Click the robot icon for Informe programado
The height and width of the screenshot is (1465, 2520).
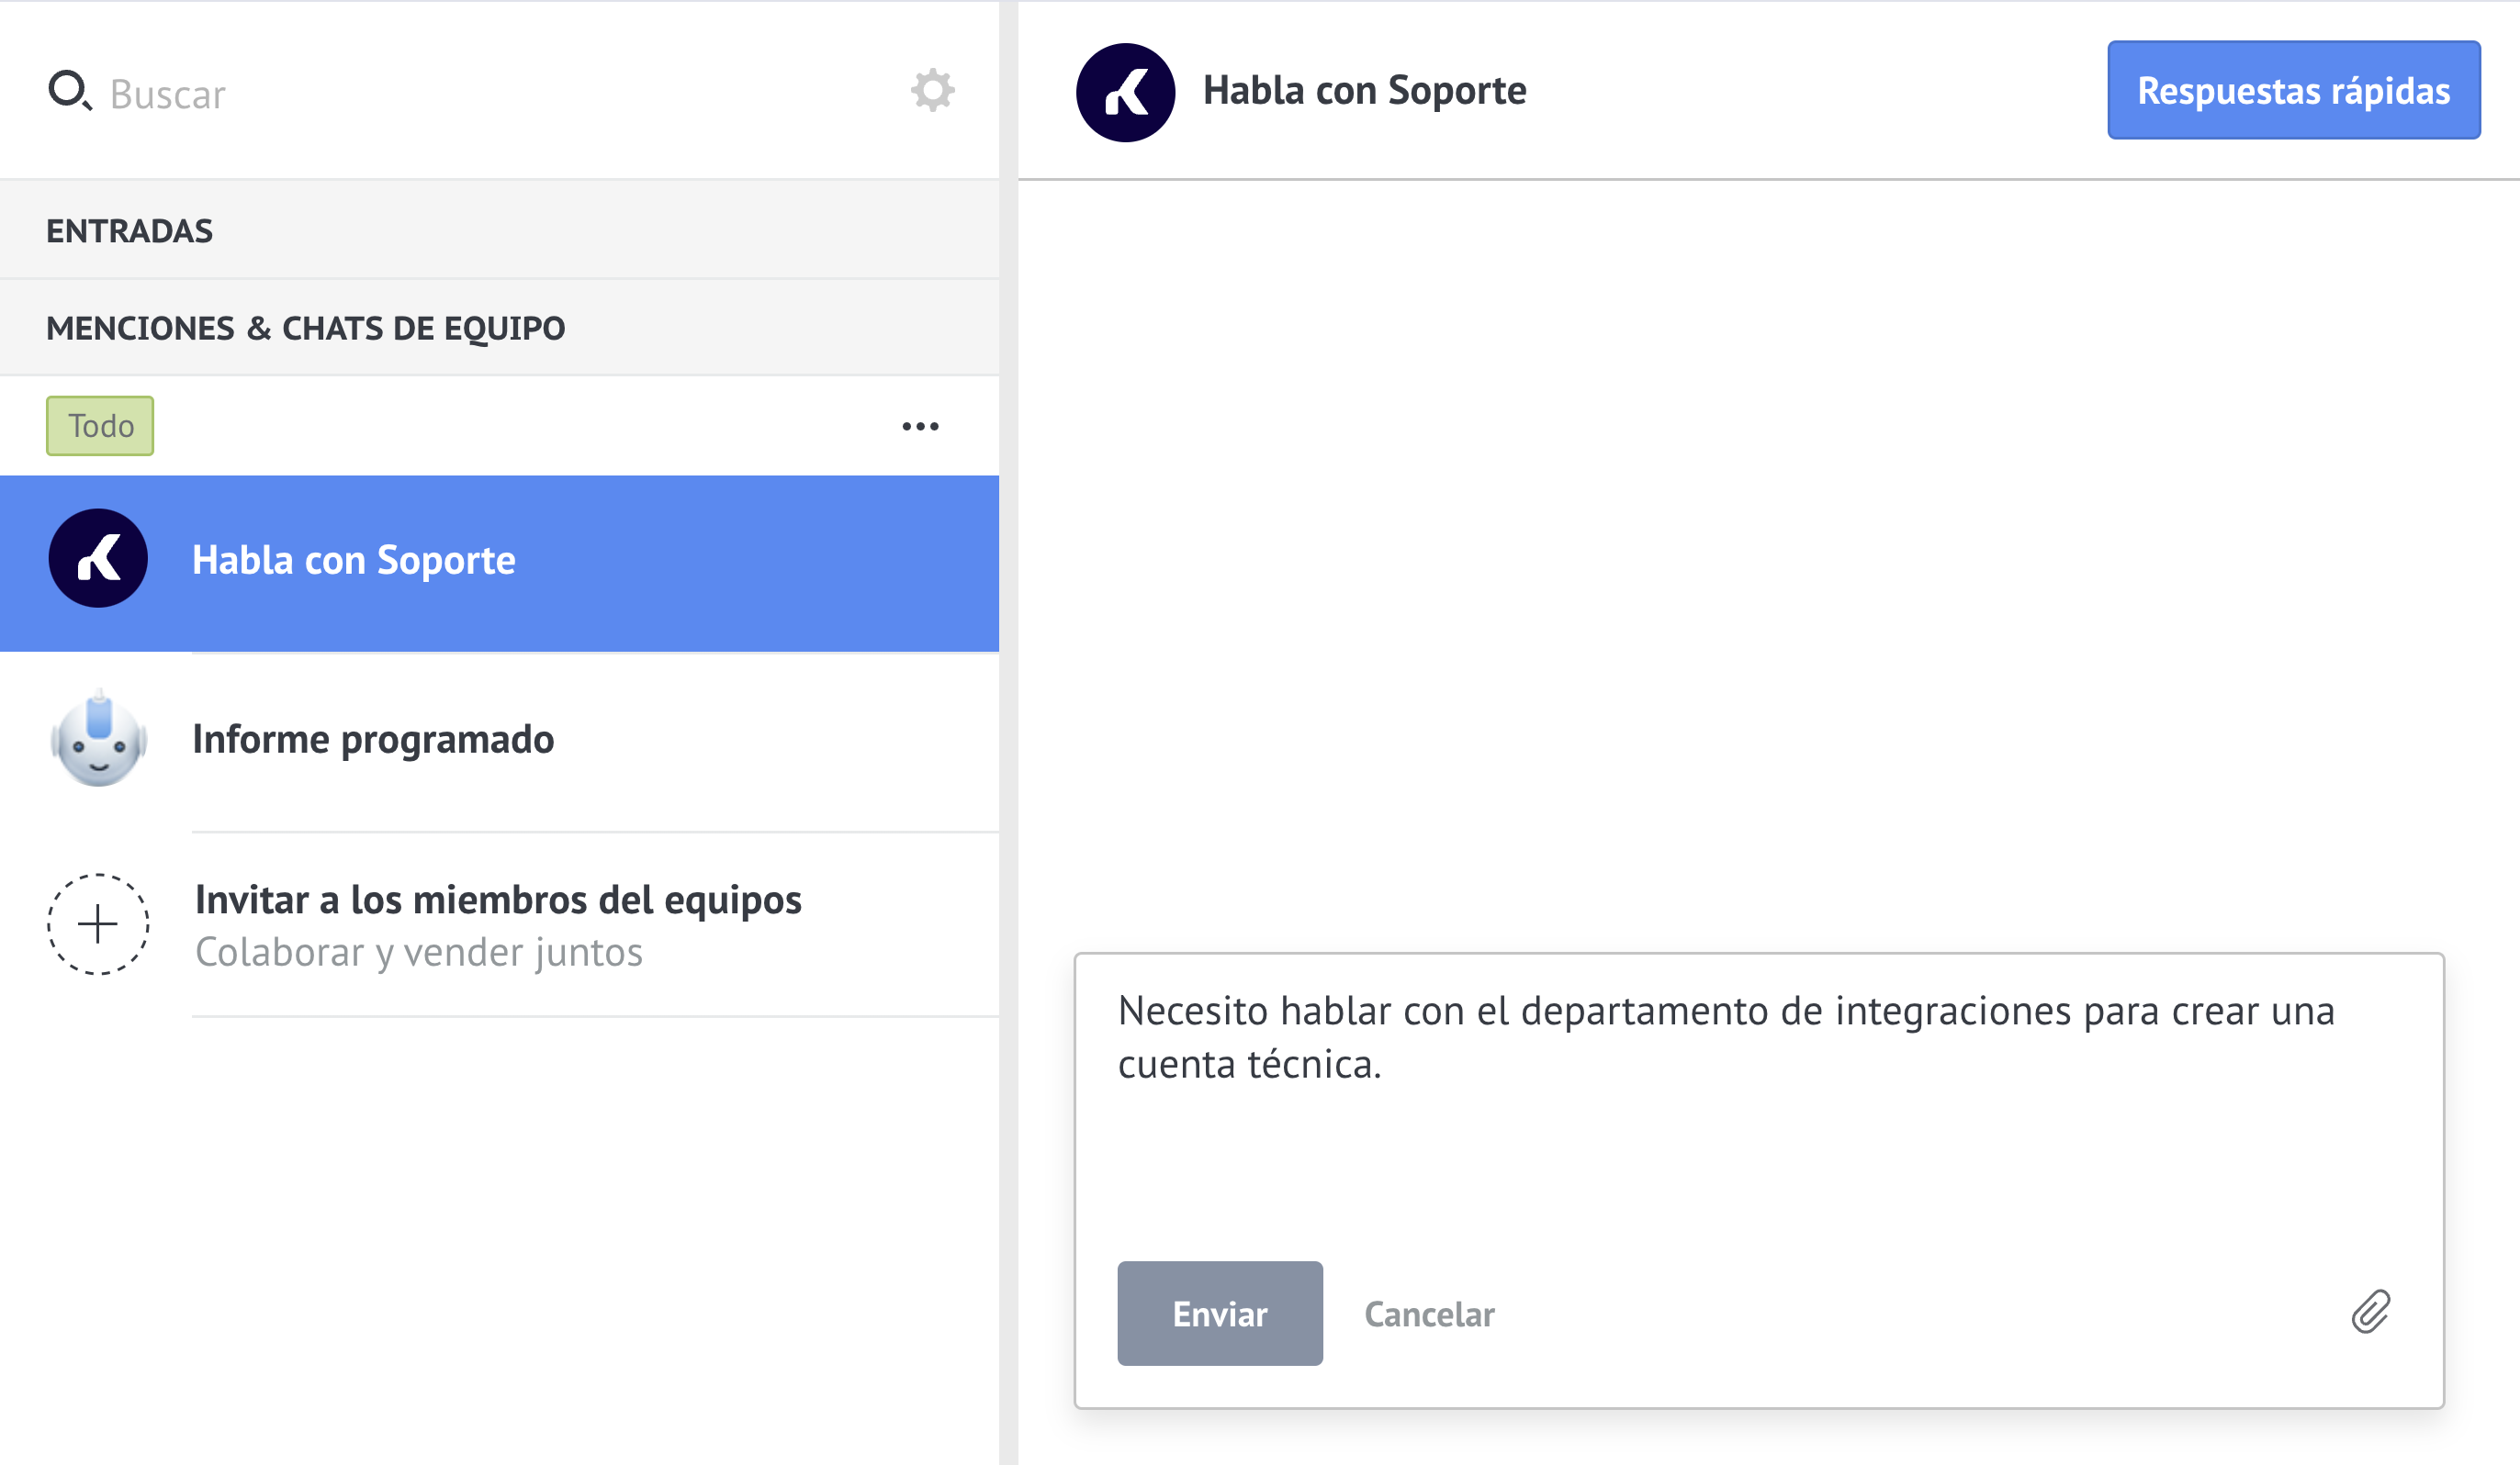[98, 741]
